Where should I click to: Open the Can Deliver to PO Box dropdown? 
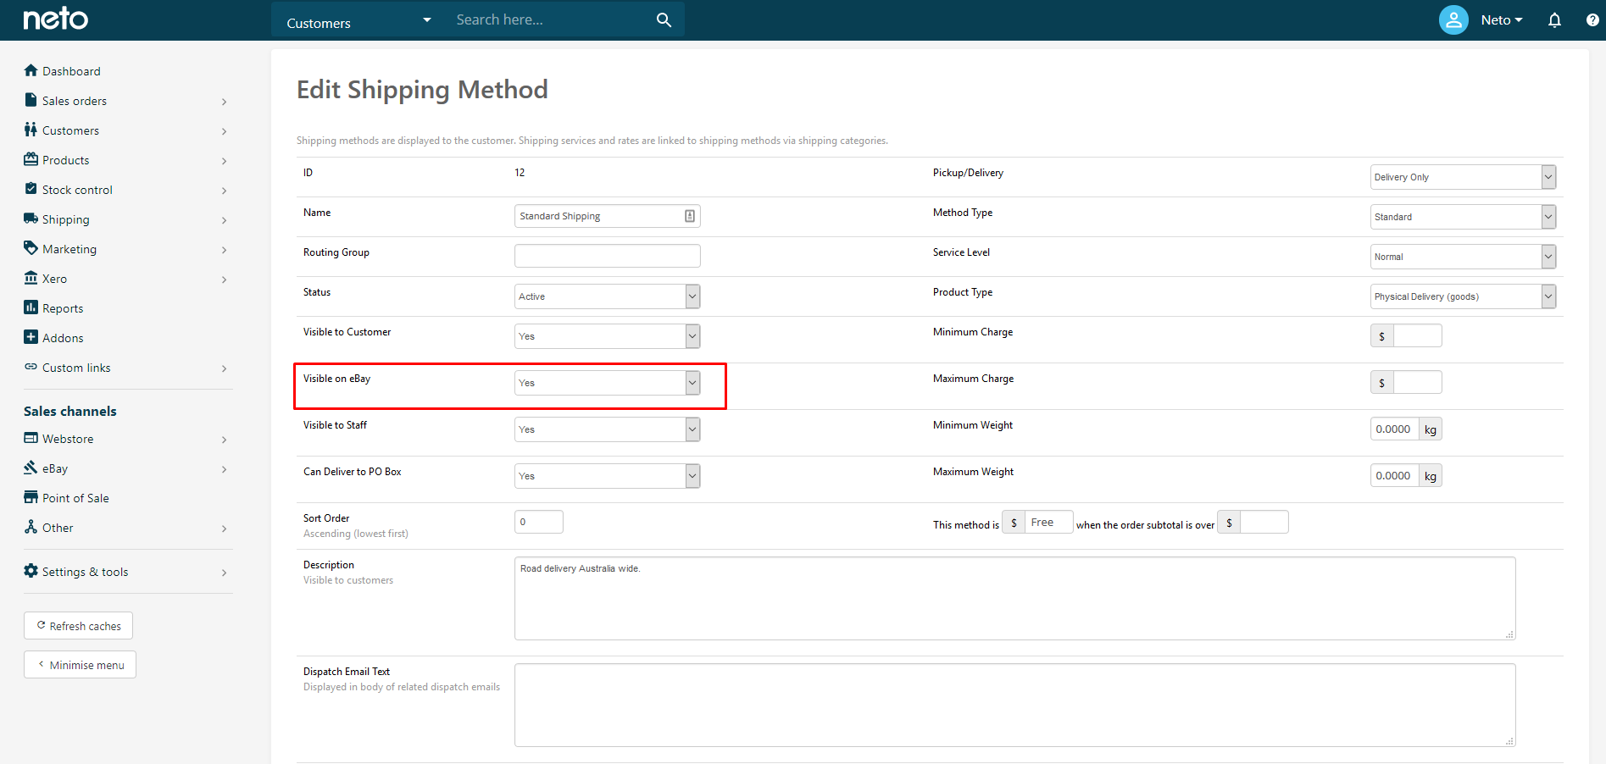[x=607, y=476]
